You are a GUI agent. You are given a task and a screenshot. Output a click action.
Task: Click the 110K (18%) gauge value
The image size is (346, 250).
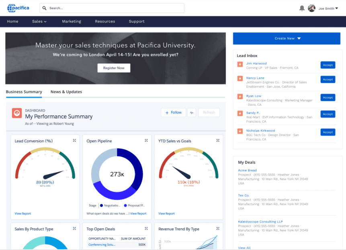coord(188,182)
